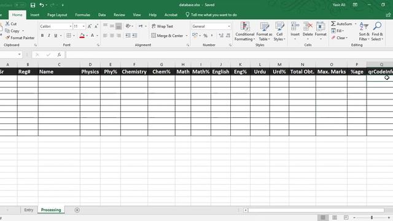Screen dimensions: 393x221
Task: Click the zoom slider handle
Action: pyautogui.click(x=372, y=217)
